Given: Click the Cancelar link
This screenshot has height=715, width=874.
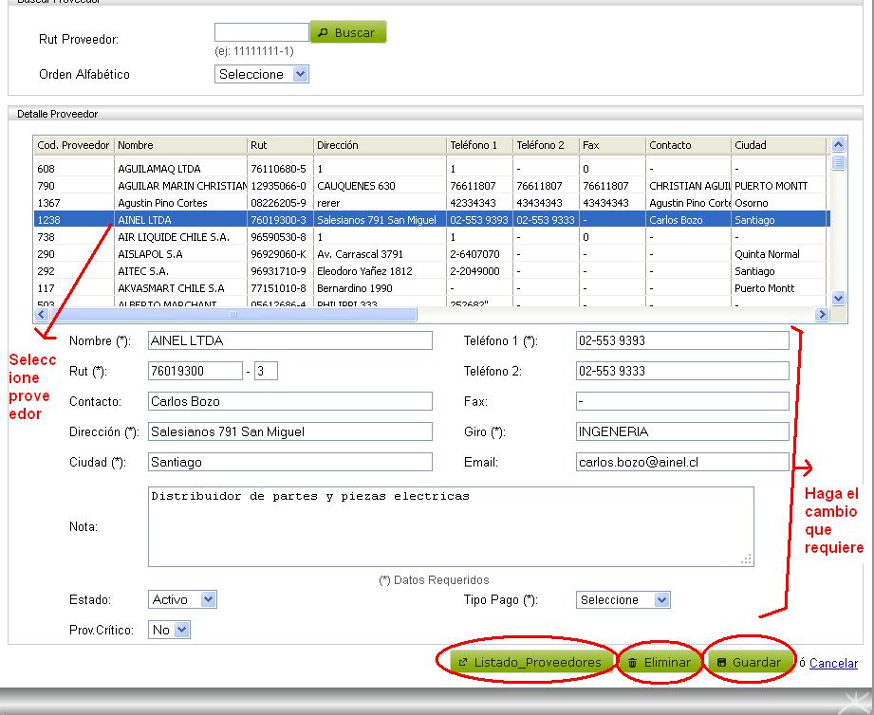Looking at the screenshot, I should coord(833,663).
